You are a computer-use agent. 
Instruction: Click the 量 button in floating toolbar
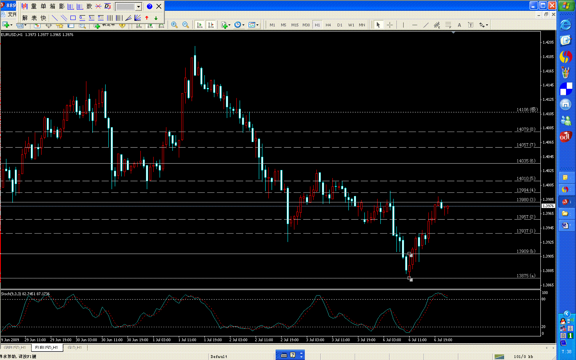[x=34, y=6]
